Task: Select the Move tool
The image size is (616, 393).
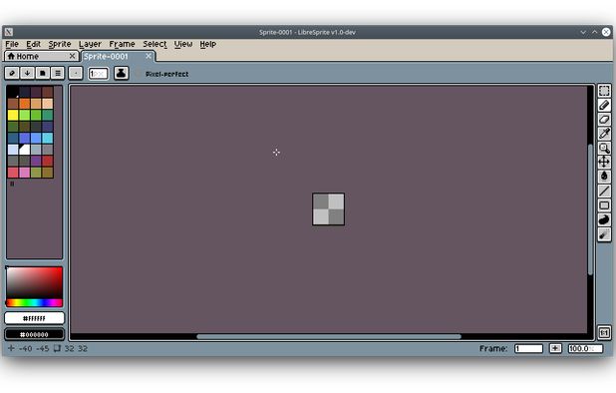Action: click(x=604, y=162)
